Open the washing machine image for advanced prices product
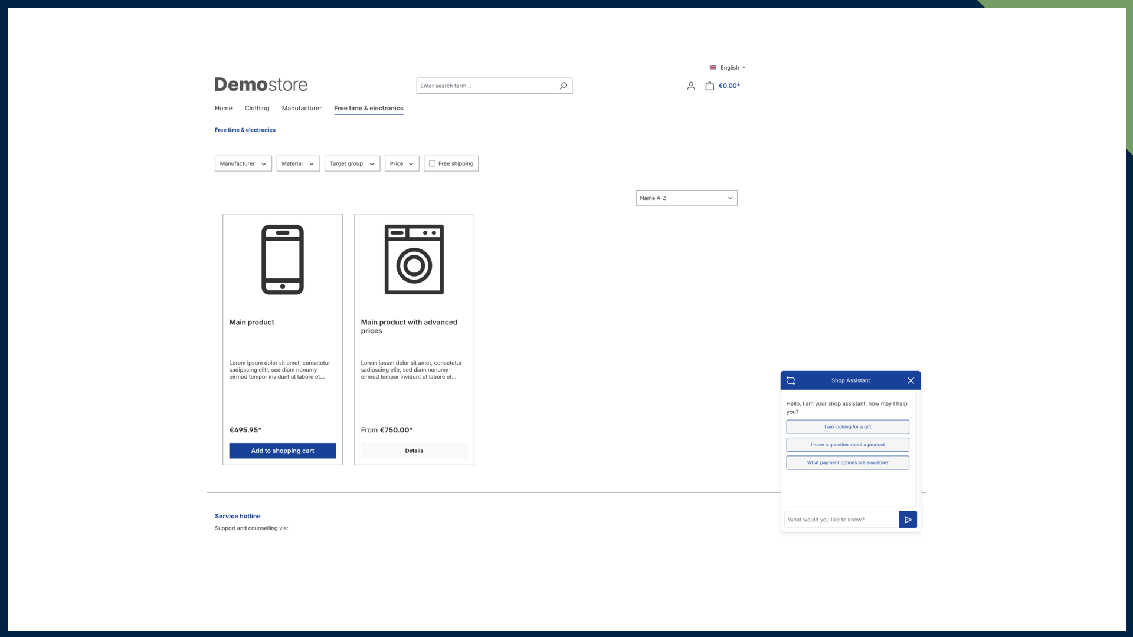Image resolution: width=1133 pixels, height=637 pixels. [414, 260]
